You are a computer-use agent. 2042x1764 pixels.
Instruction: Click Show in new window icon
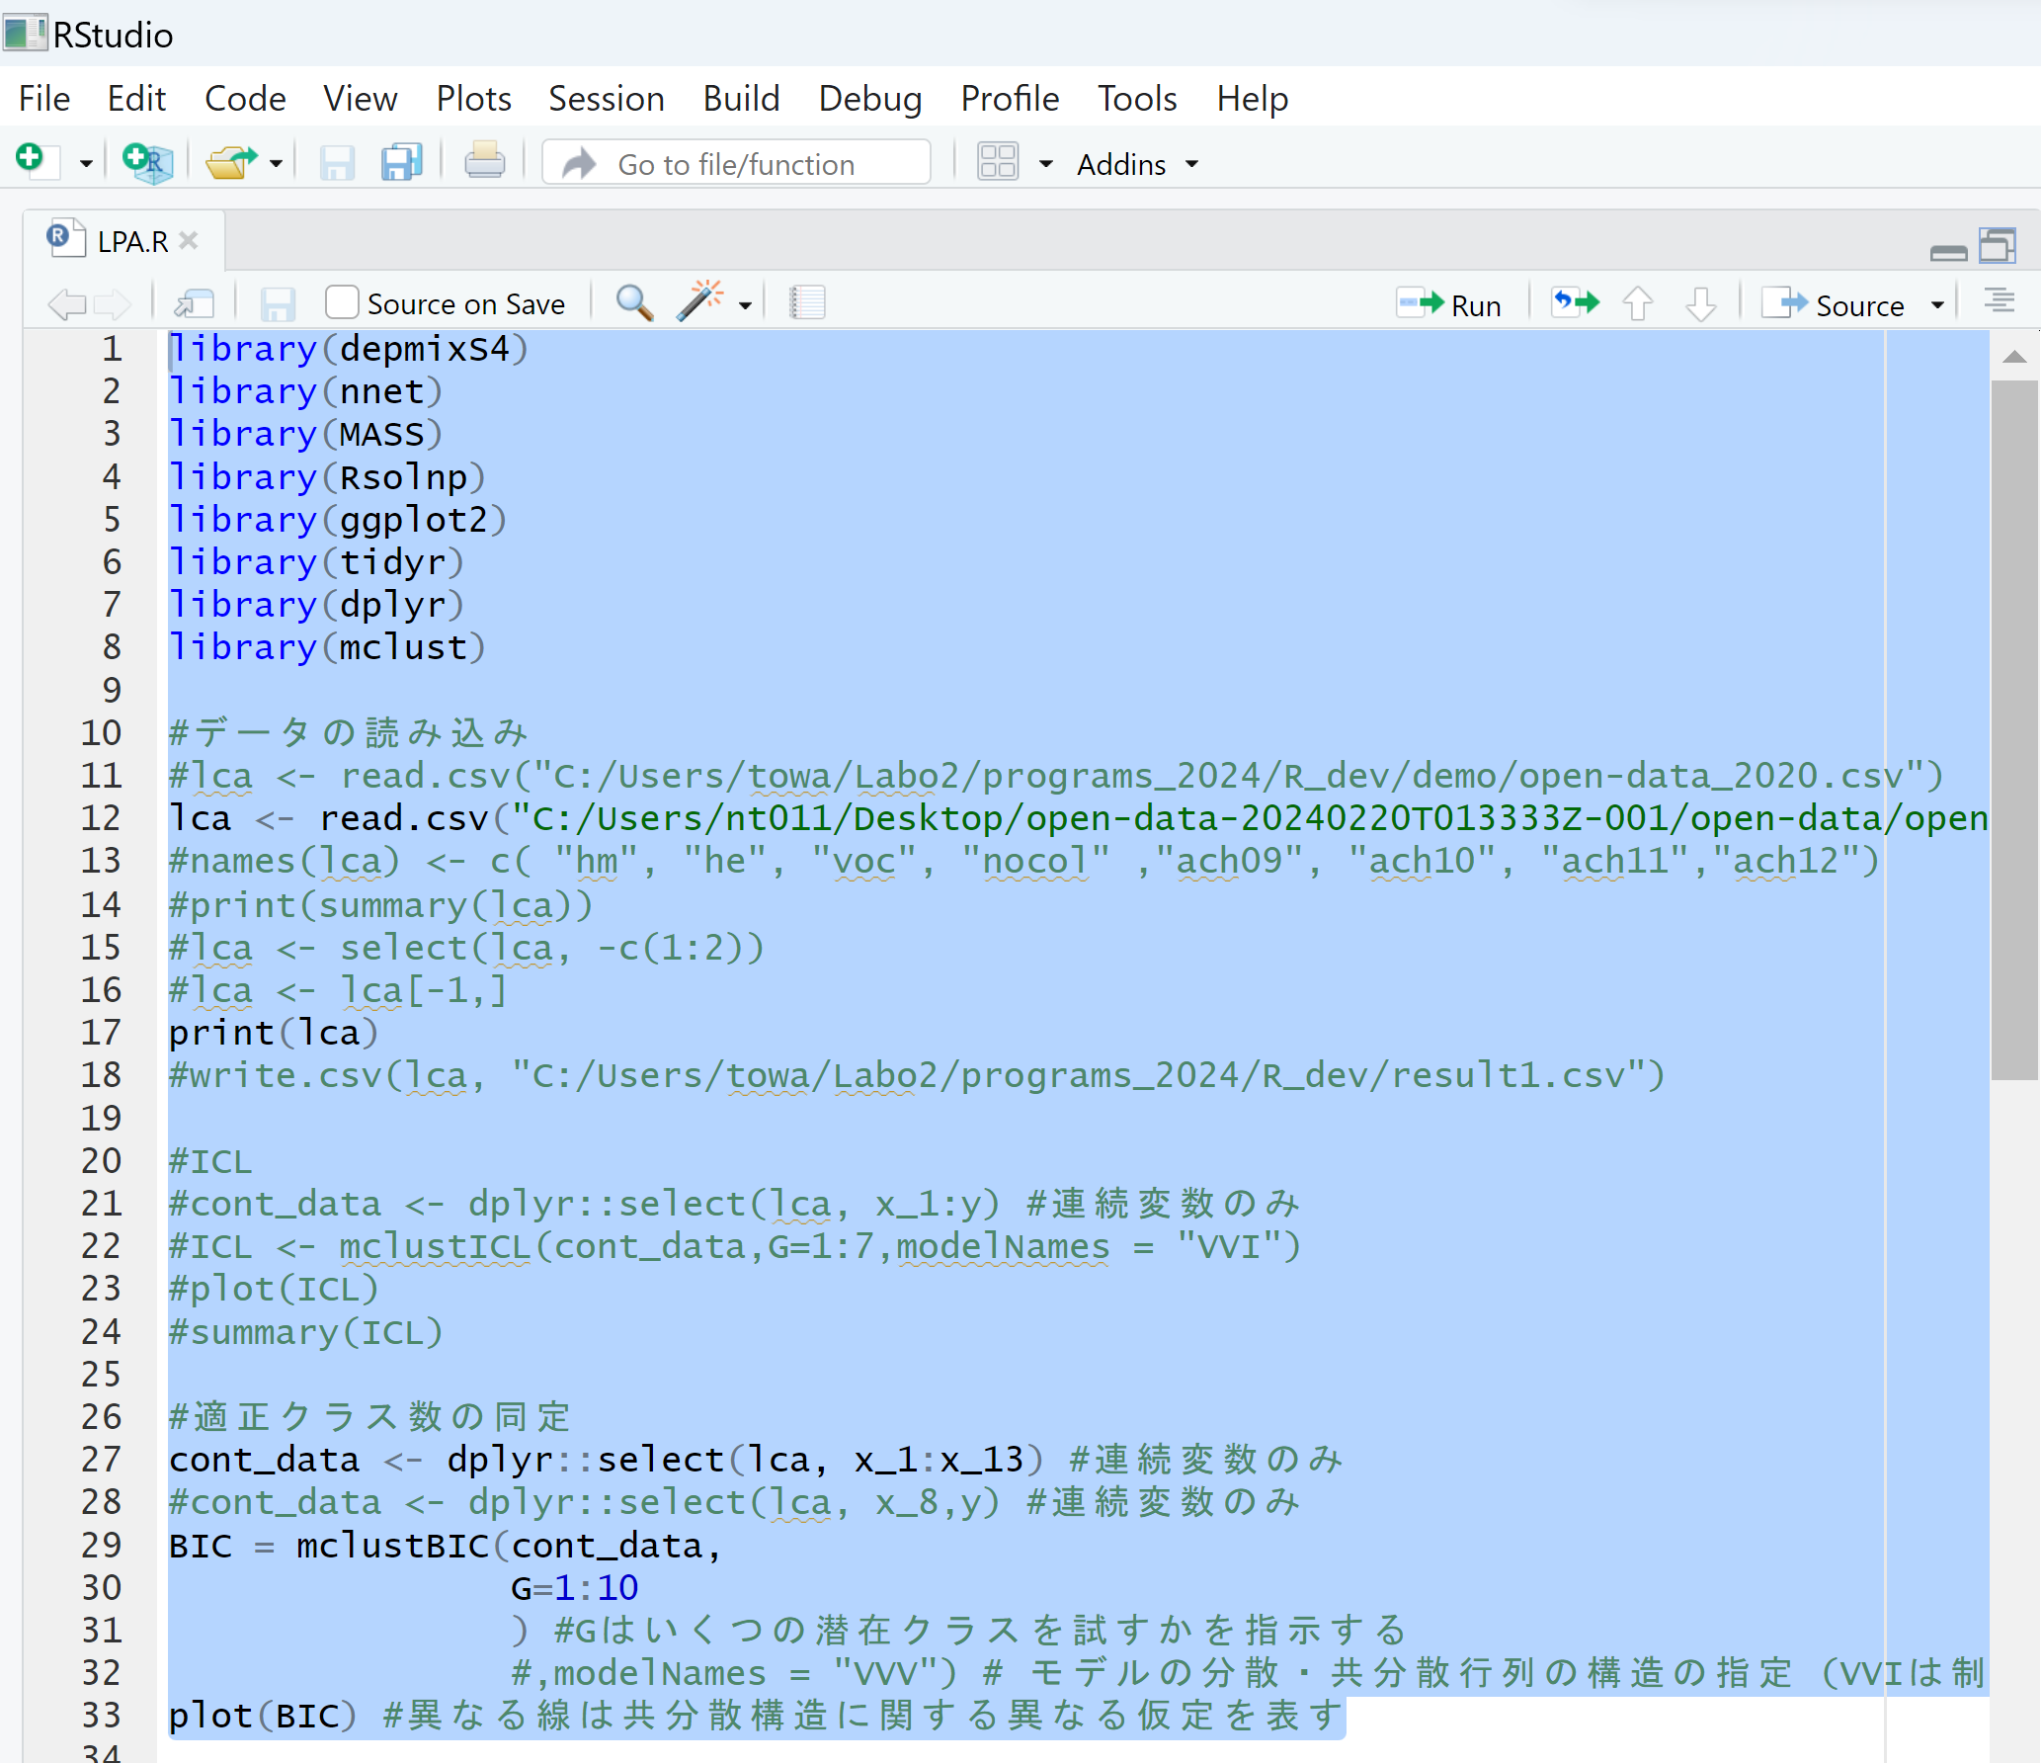pyautogui.click(x=194, y=303)
